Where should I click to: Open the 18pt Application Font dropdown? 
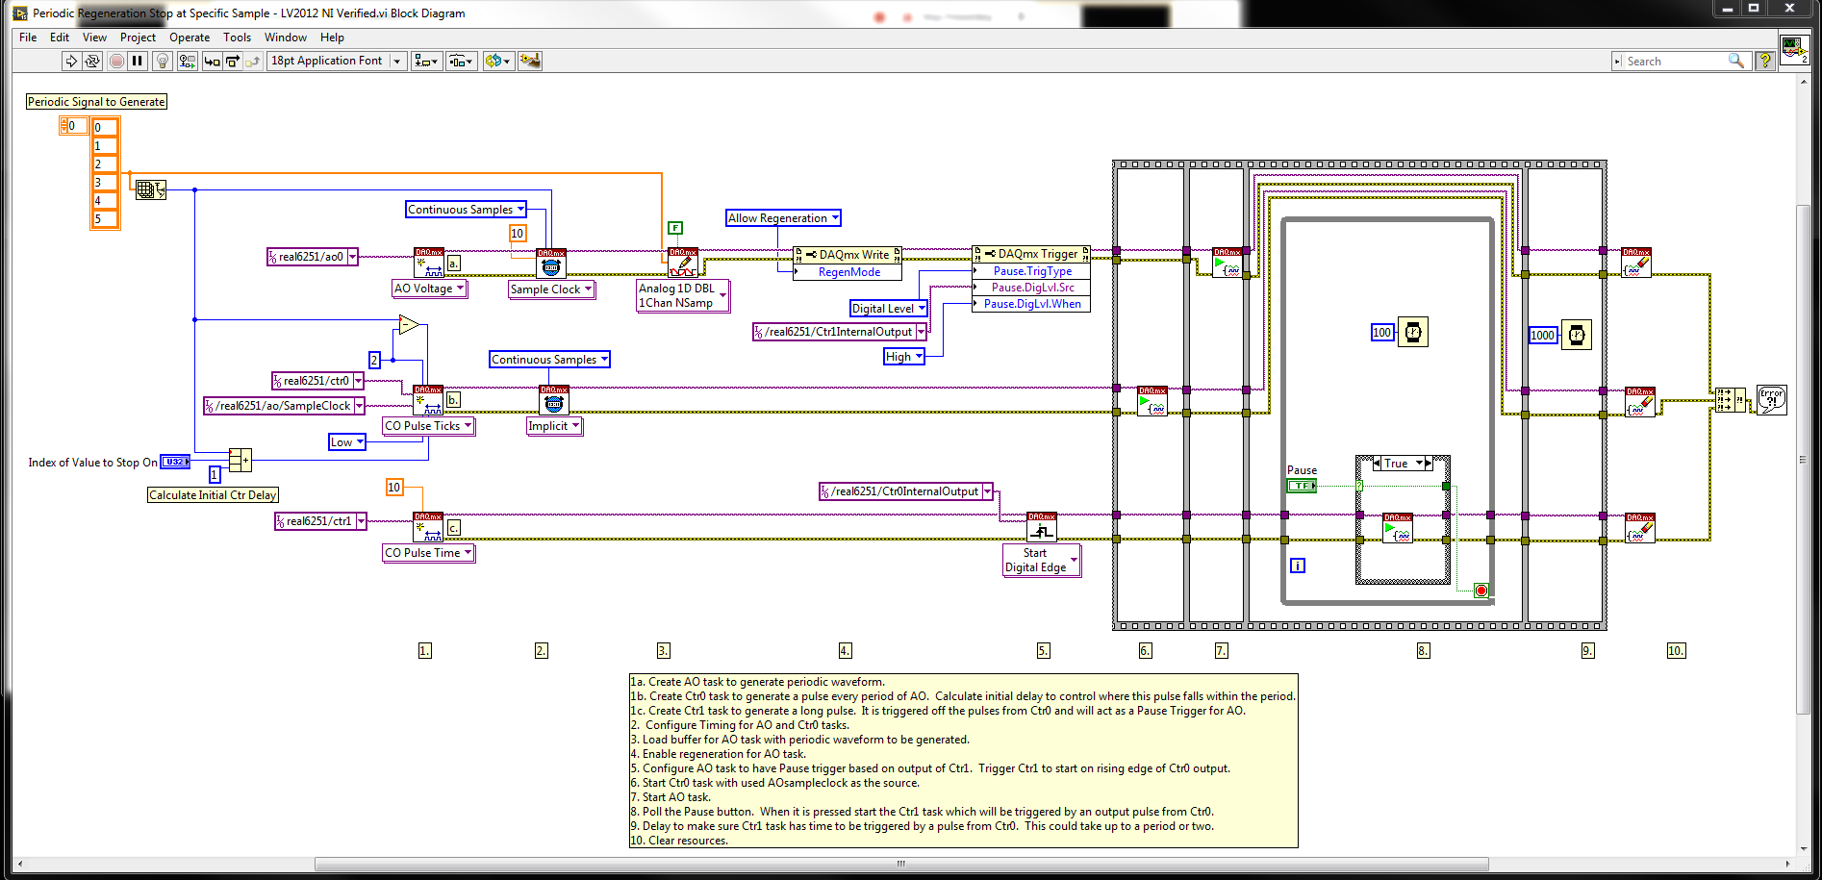[x=336, y=61]
